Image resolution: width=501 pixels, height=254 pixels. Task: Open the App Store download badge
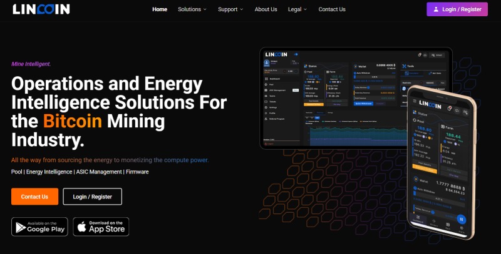pyautogui.click(x=101, y=227)
